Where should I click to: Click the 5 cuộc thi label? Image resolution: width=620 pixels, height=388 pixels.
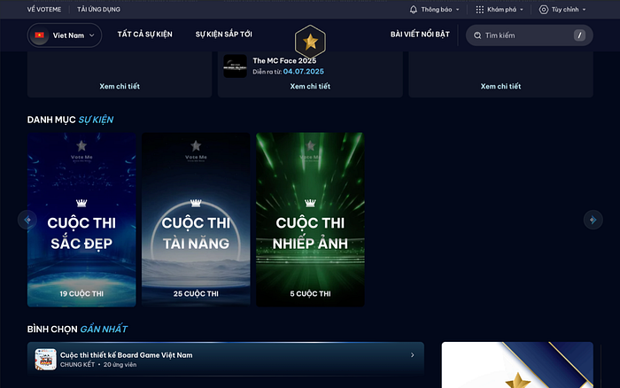point(310,294)
